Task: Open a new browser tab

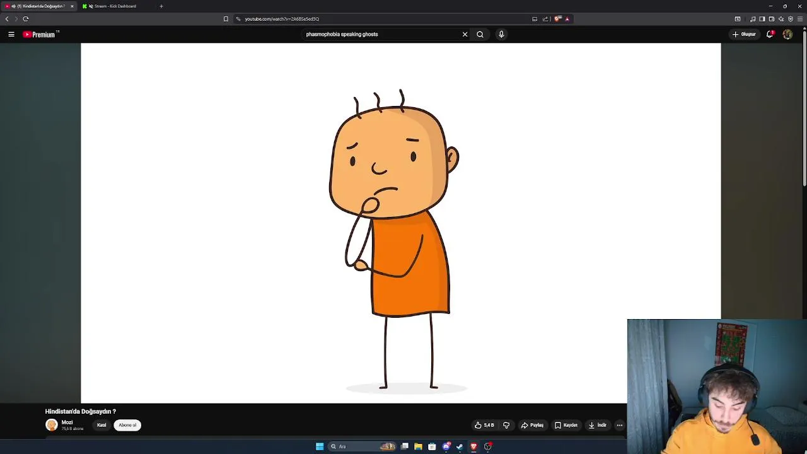Action: [x=161, y=6]
